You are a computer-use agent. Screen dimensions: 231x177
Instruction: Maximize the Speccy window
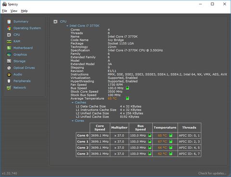[212, 4]
